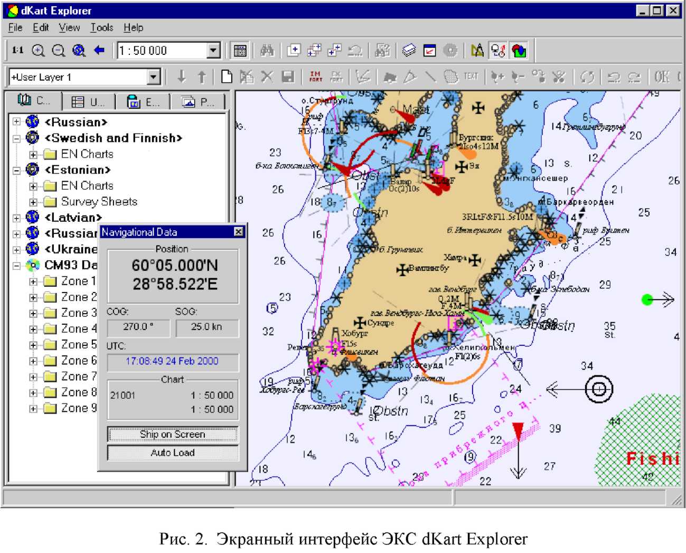Image resolution: width=686 pixels, height=553 pixels.
Task: Switch to the P... tab
Action: click(198, 101)
